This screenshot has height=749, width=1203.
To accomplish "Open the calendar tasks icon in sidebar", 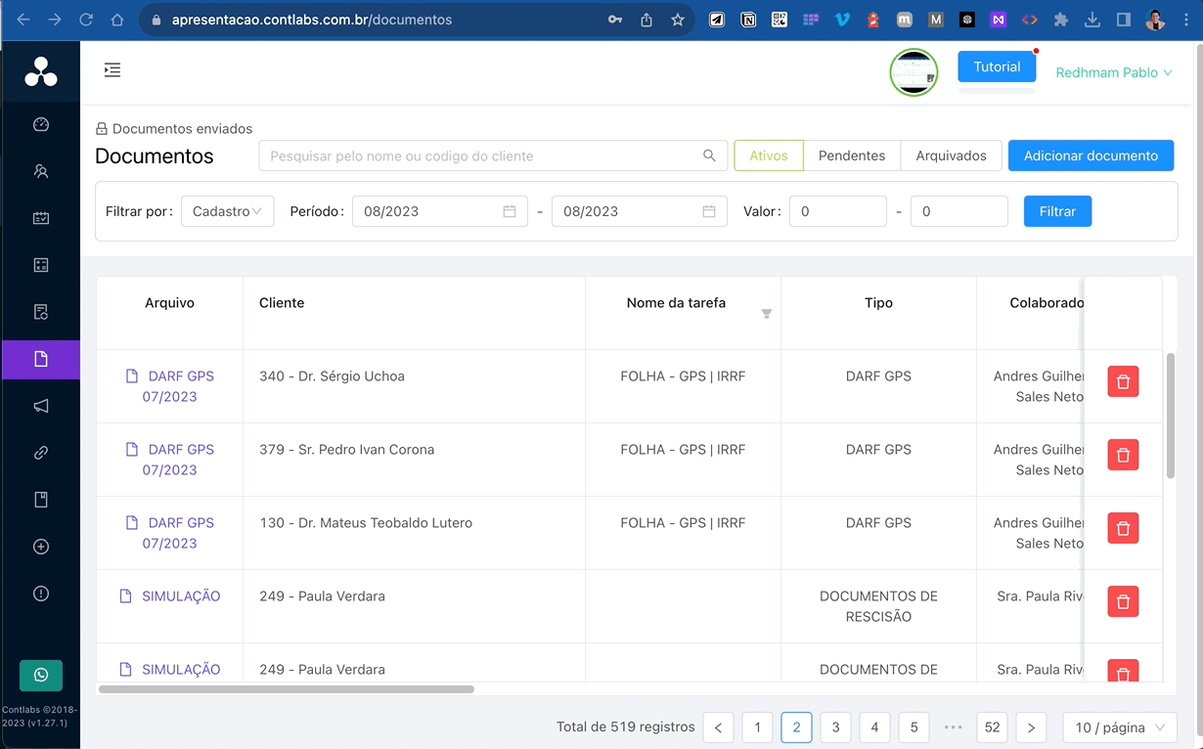I will click(40, 217).
